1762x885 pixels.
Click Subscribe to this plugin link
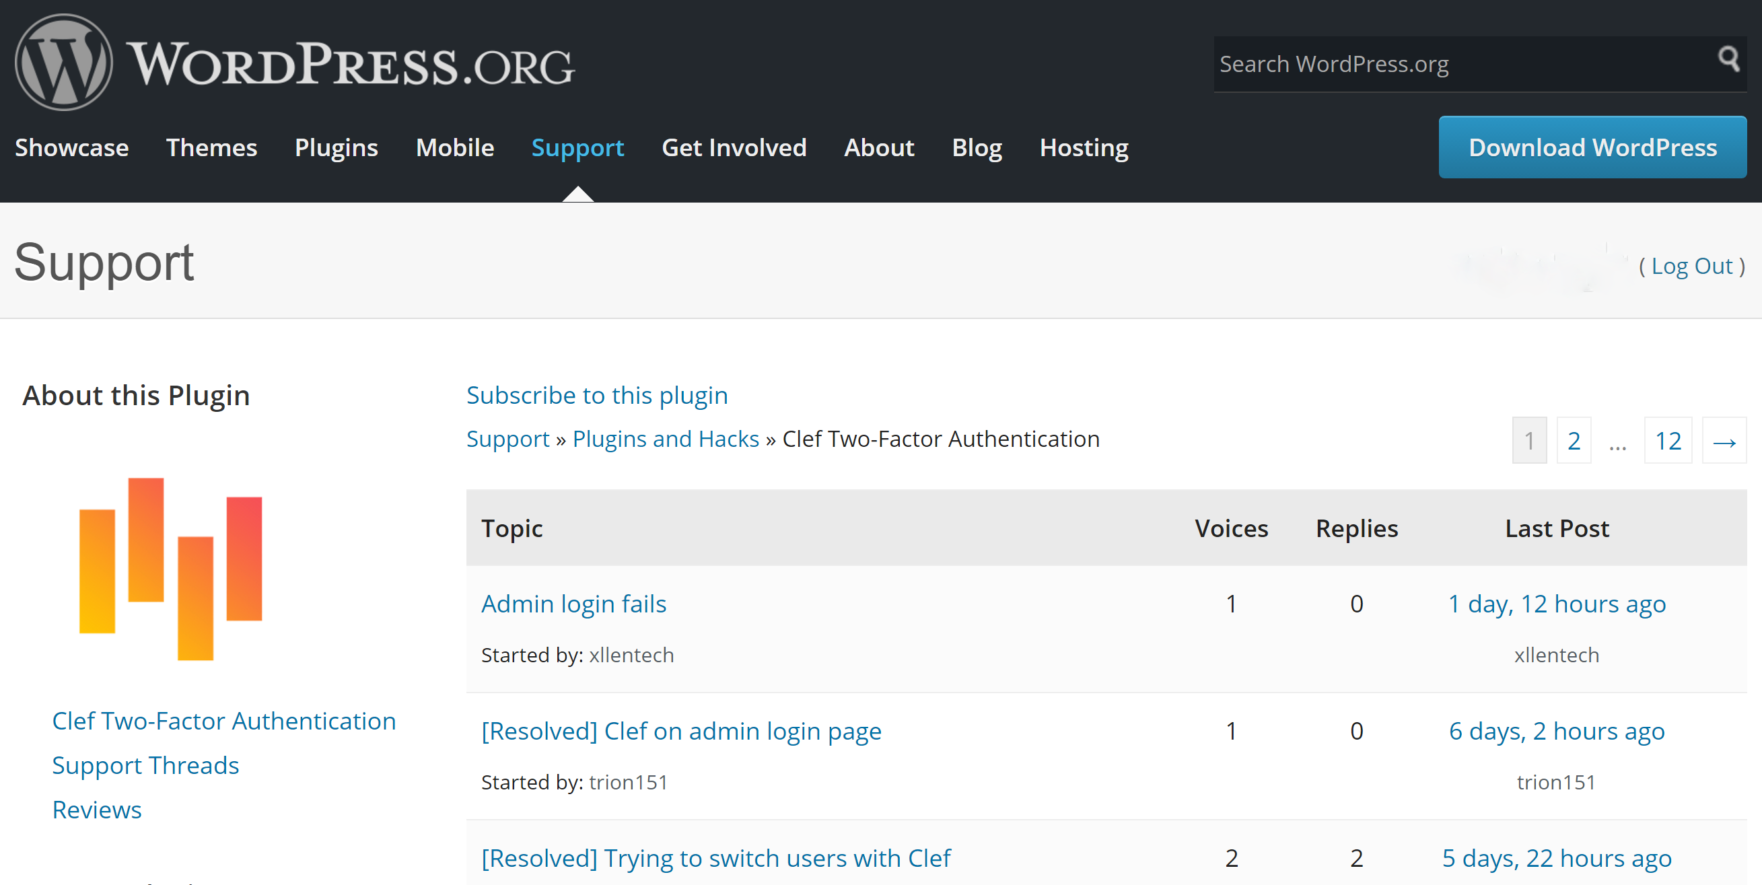(596, 395)
